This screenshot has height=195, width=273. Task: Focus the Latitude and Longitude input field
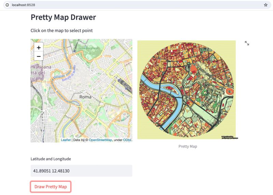[81, 171]
